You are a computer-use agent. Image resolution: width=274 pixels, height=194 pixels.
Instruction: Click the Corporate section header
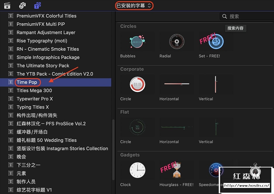coord(132,69)
